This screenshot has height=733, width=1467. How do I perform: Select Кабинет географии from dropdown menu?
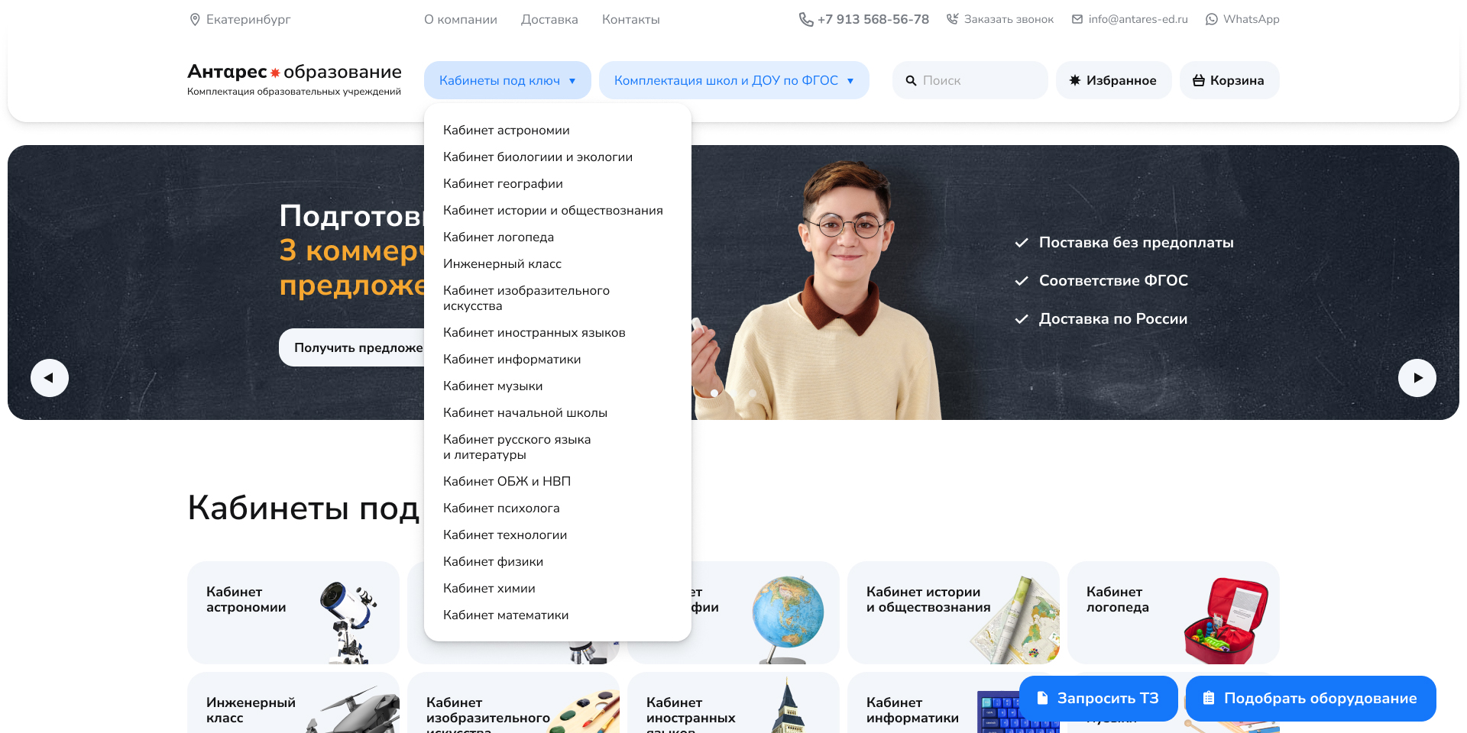(x=503, y=183)
